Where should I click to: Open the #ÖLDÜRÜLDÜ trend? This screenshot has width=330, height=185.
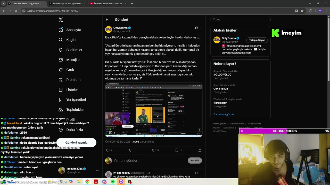(222, 75)
